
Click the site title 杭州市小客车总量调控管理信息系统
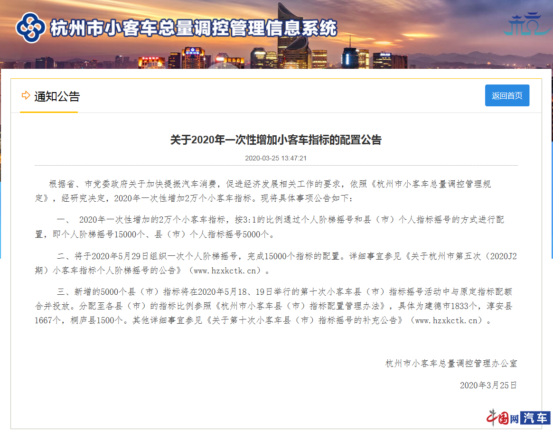click(193, 28)
